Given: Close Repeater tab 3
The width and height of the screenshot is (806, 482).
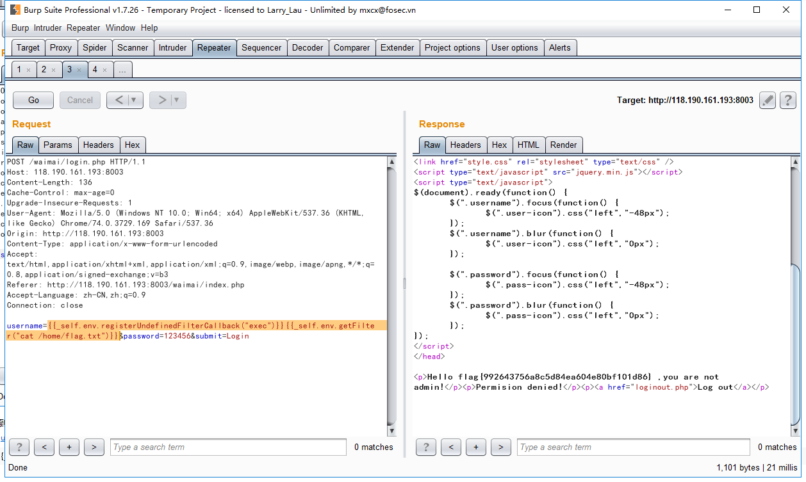Looking at the screenshot, I should (x=79, y=70).
